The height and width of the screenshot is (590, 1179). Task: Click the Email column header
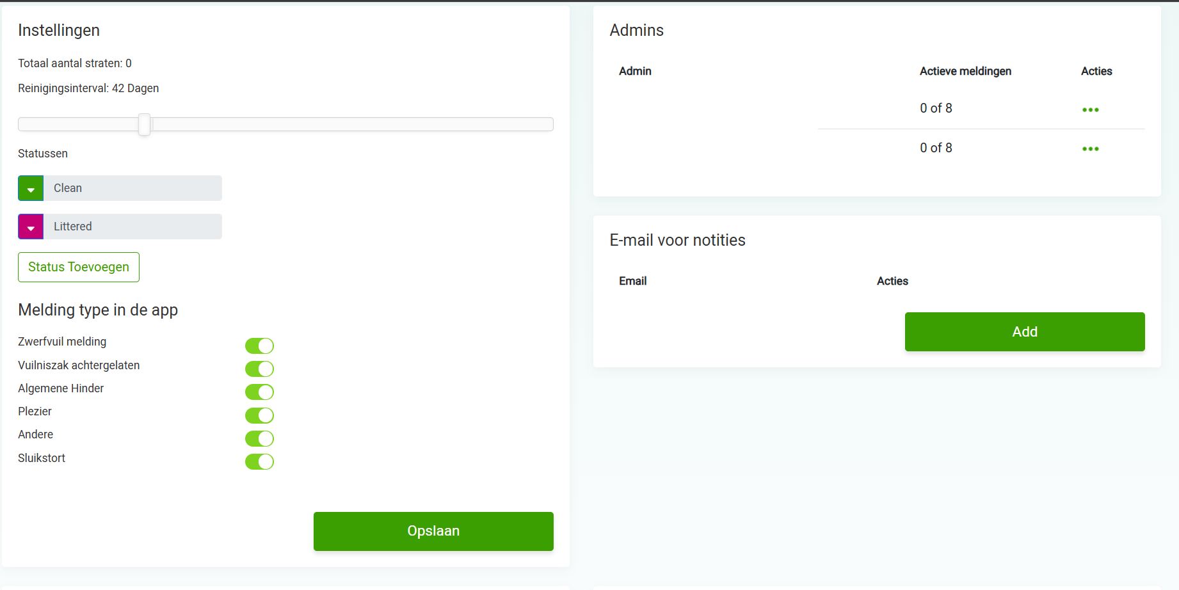(632, 281)
